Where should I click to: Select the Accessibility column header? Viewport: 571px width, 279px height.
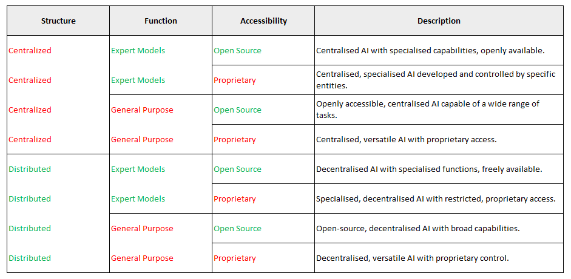[x=263, y=21]
